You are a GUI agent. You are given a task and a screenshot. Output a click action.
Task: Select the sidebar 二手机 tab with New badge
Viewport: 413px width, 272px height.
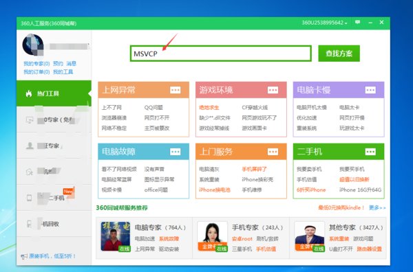54,198
